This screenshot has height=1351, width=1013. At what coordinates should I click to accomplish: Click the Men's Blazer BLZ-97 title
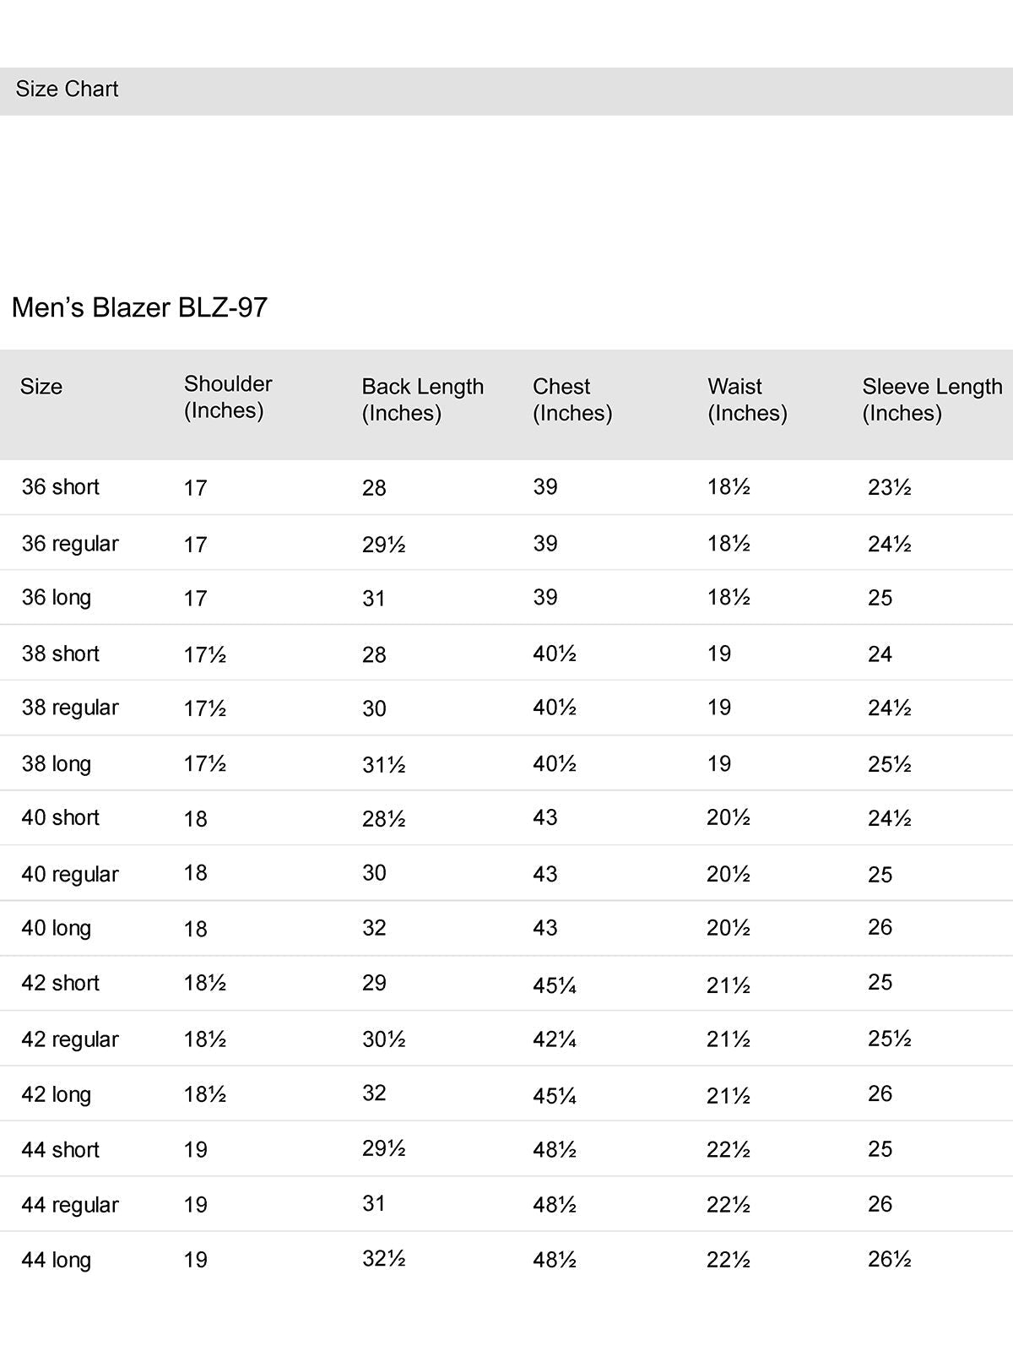139,307
